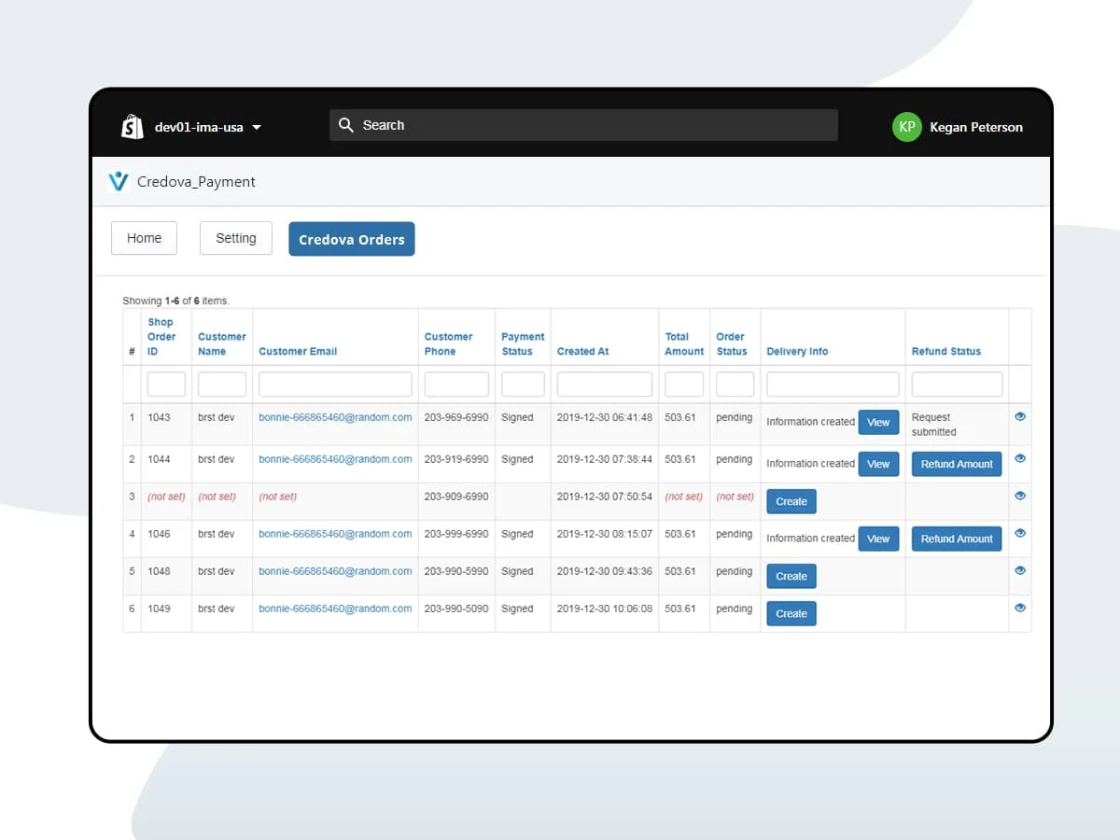Viewport: 1120px width, 840px height.
Task: Click the Kegan Peterson user name
Action: coord(976,127)
